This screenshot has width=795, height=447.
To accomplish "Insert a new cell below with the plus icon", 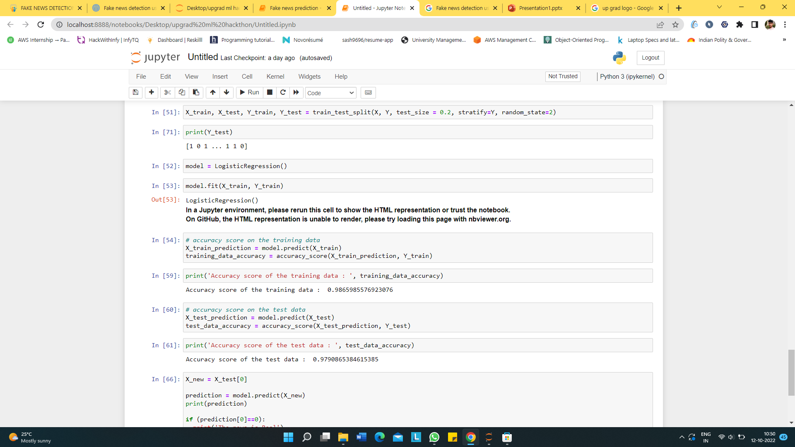I will (151, 92).
